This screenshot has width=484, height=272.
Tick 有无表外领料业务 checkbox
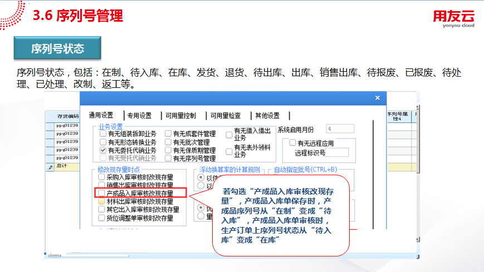[x=229, y=151]
